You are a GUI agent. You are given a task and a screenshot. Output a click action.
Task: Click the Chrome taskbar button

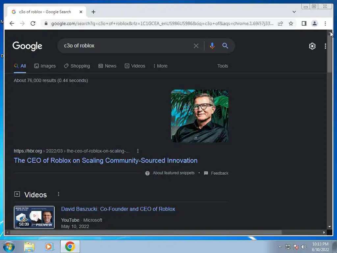click(x=70, y=246)
